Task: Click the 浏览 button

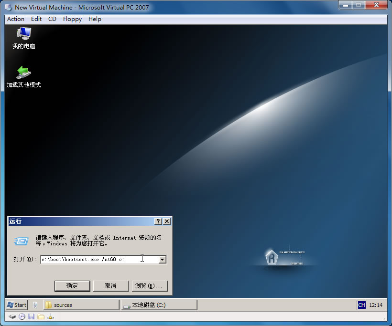Action: click(150, 286)
